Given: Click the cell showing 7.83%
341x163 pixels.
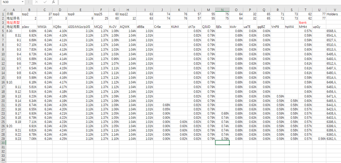Looking at the screenshot, I should (x=29, y=49).
